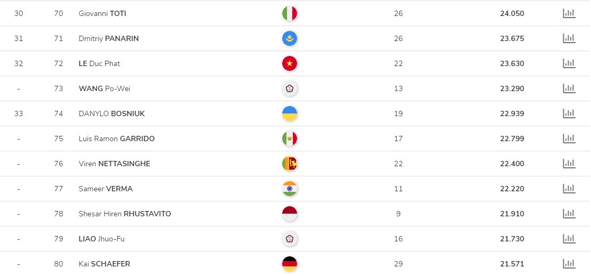Click bar chart icon for Sameer VERMA
Screen dimensions: 591x276
click(569, 188)
